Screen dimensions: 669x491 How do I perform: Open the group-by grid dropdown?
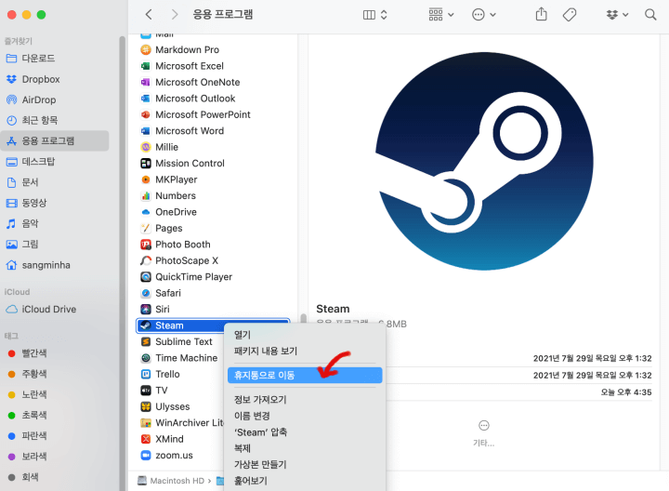(440, 15)
